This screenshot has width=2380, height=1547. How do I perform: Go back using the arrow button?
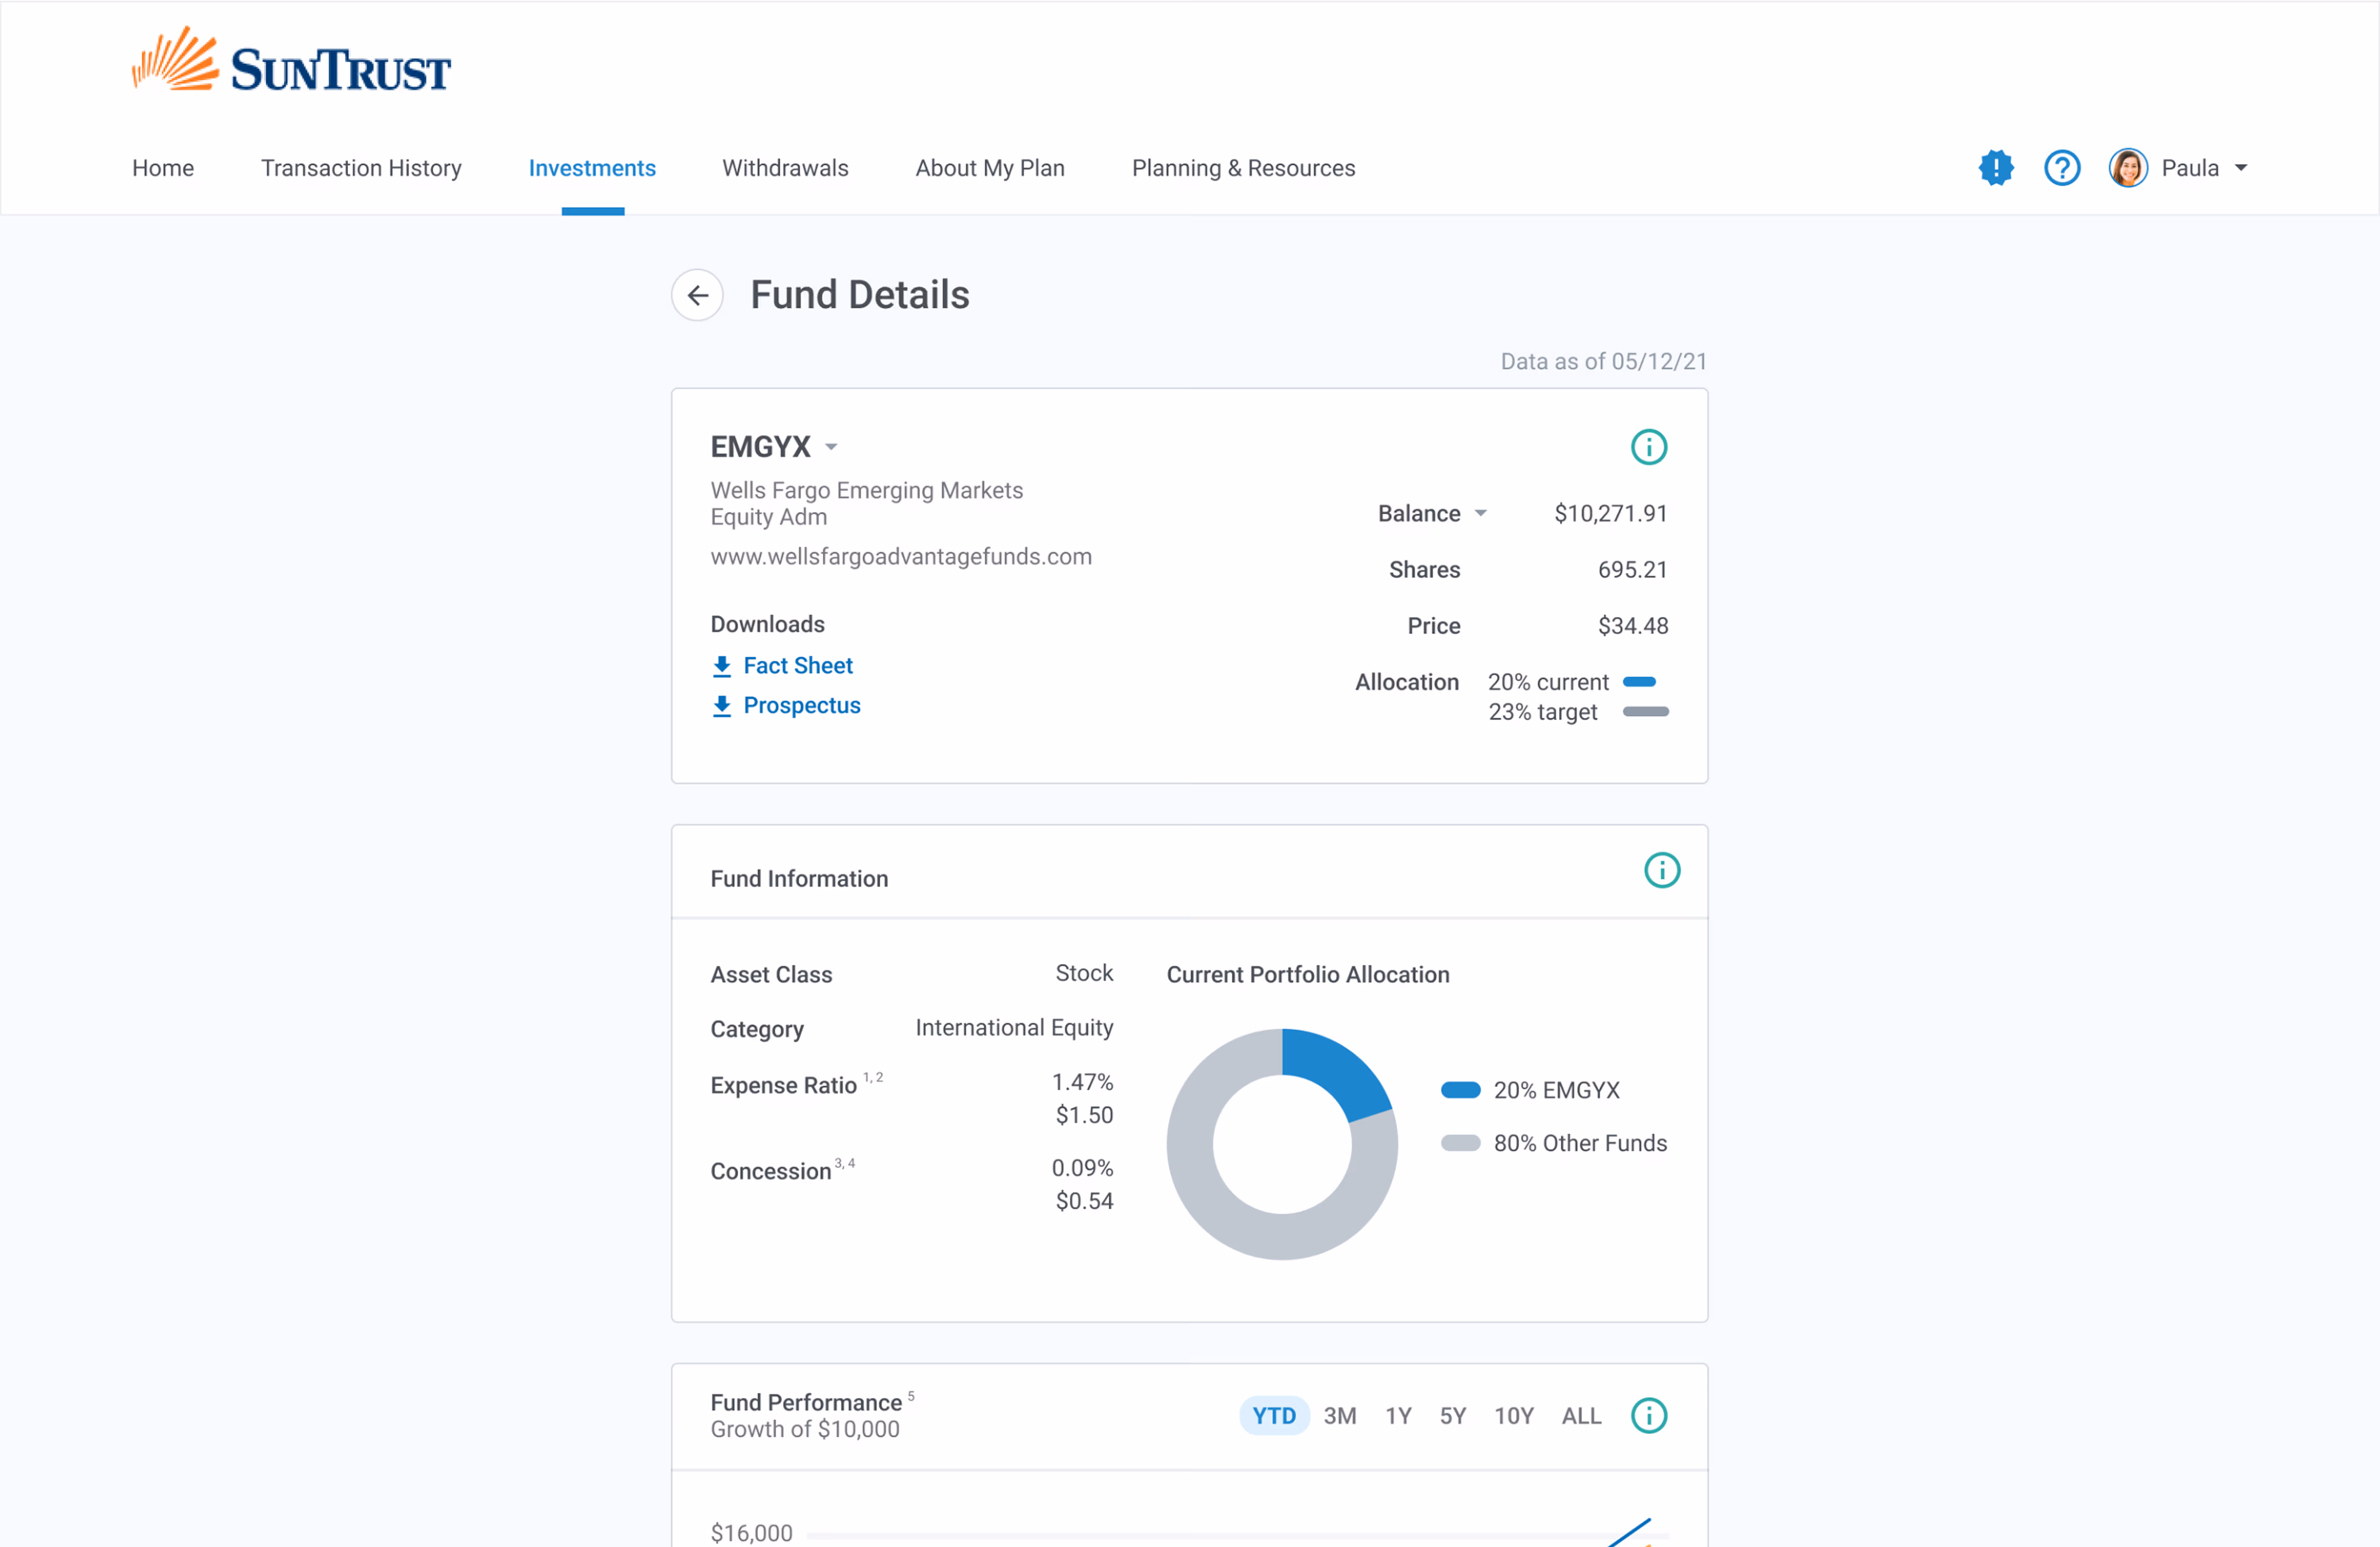click(x=697, y=295)
